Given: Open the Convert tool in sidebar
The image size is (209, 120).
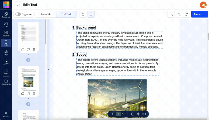Looking at the screenshot, I should click(x=6, y=24).
